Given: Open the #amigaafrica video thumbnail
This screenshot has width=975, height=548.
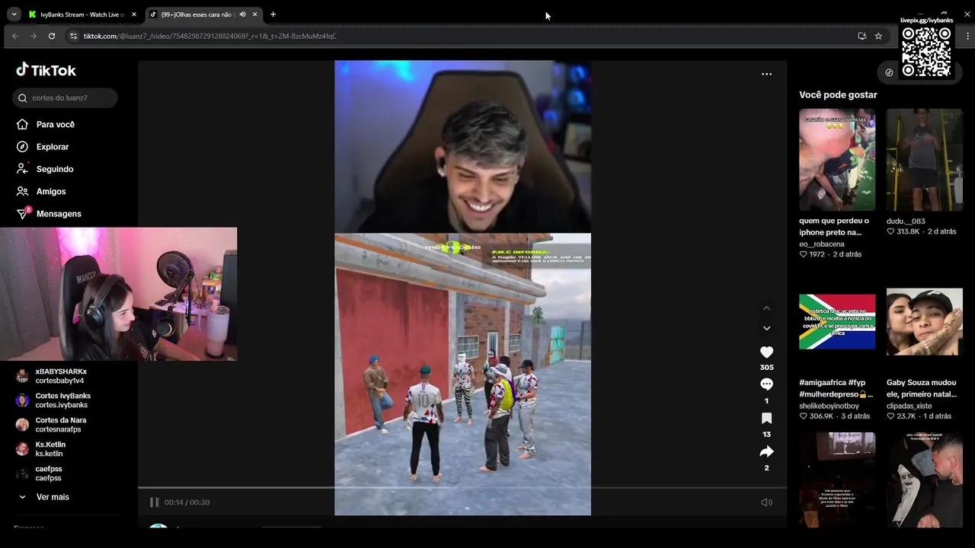Looking at the screenshot, I should (x=837, y=321).
